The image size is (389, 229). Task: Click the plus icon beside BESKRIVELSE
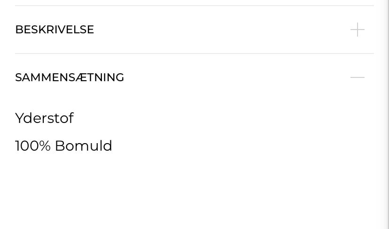[x=357, y=30]
